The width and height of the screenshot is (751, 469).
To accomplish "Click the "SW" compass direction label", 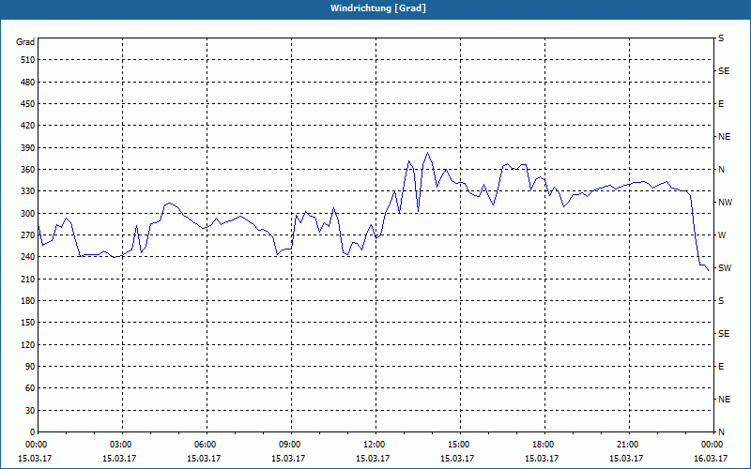I will point(725,268).
